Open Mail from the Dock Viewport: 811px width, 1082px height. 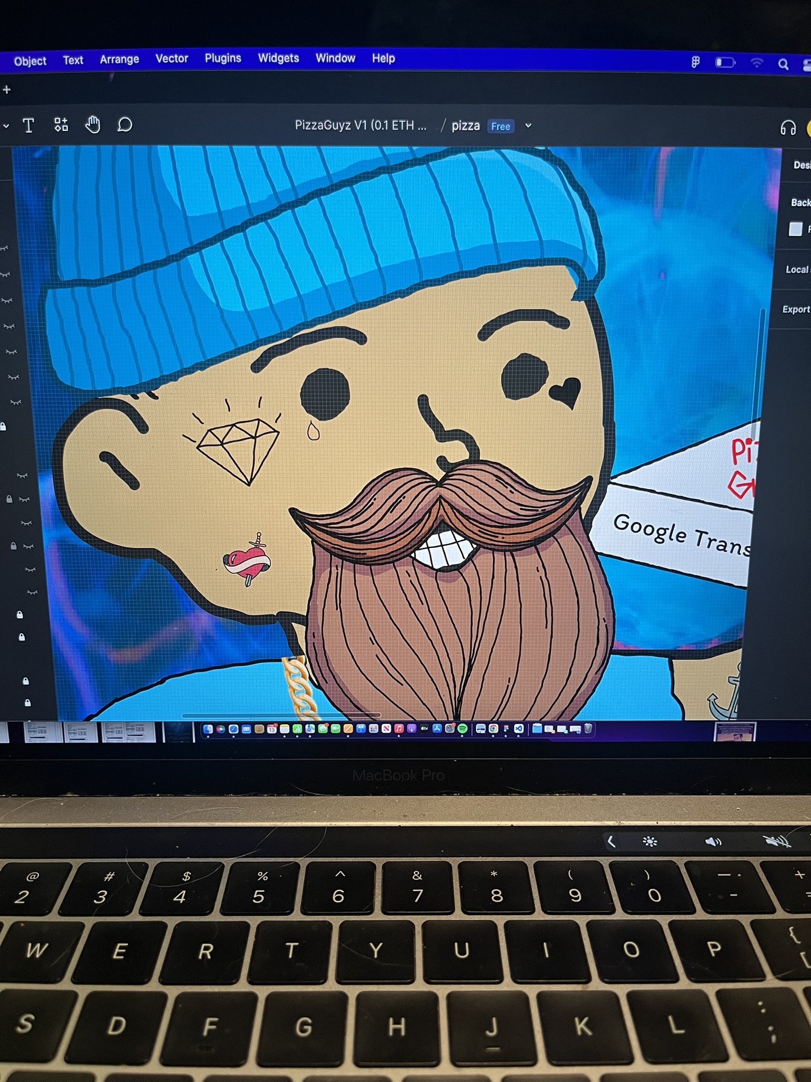[247, 729]
